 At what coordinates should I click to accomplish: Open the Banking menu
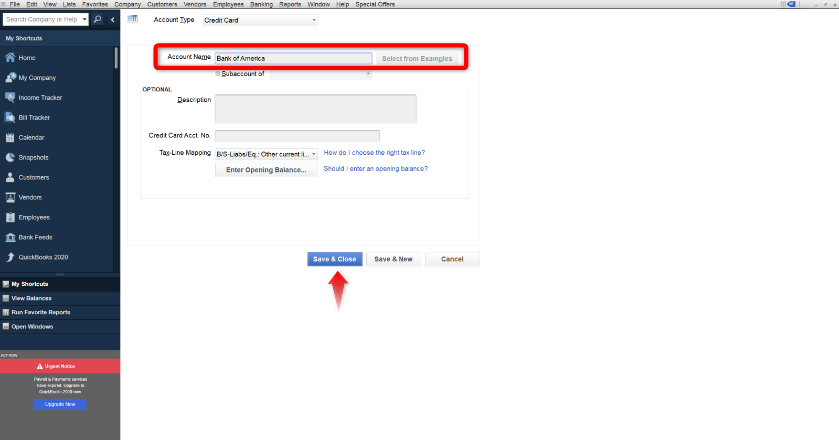[x=261, y=4]
